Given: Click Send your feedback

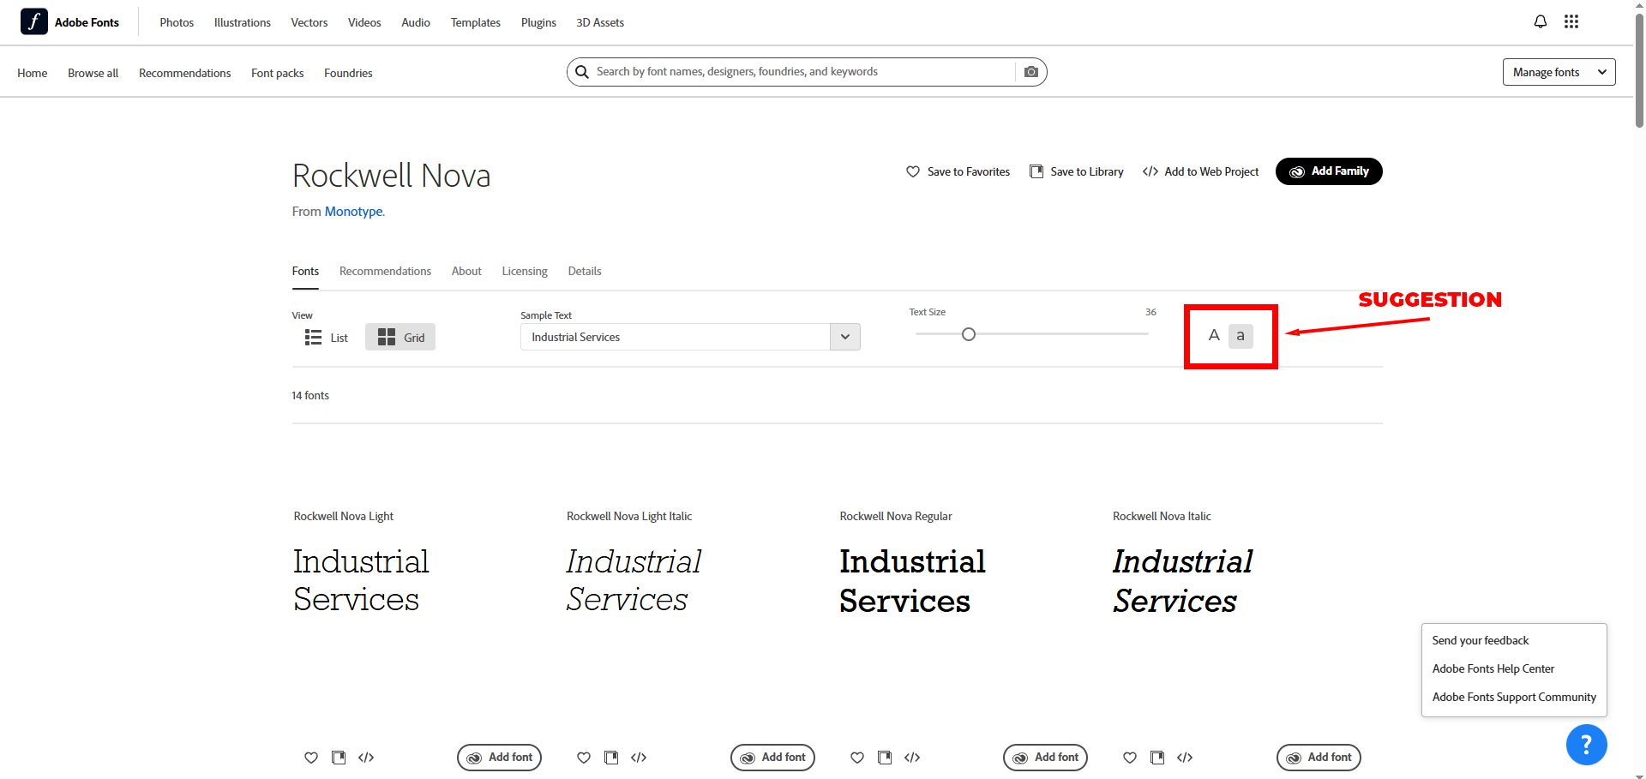Looking at the screenshot, I should click(1481, 640).
